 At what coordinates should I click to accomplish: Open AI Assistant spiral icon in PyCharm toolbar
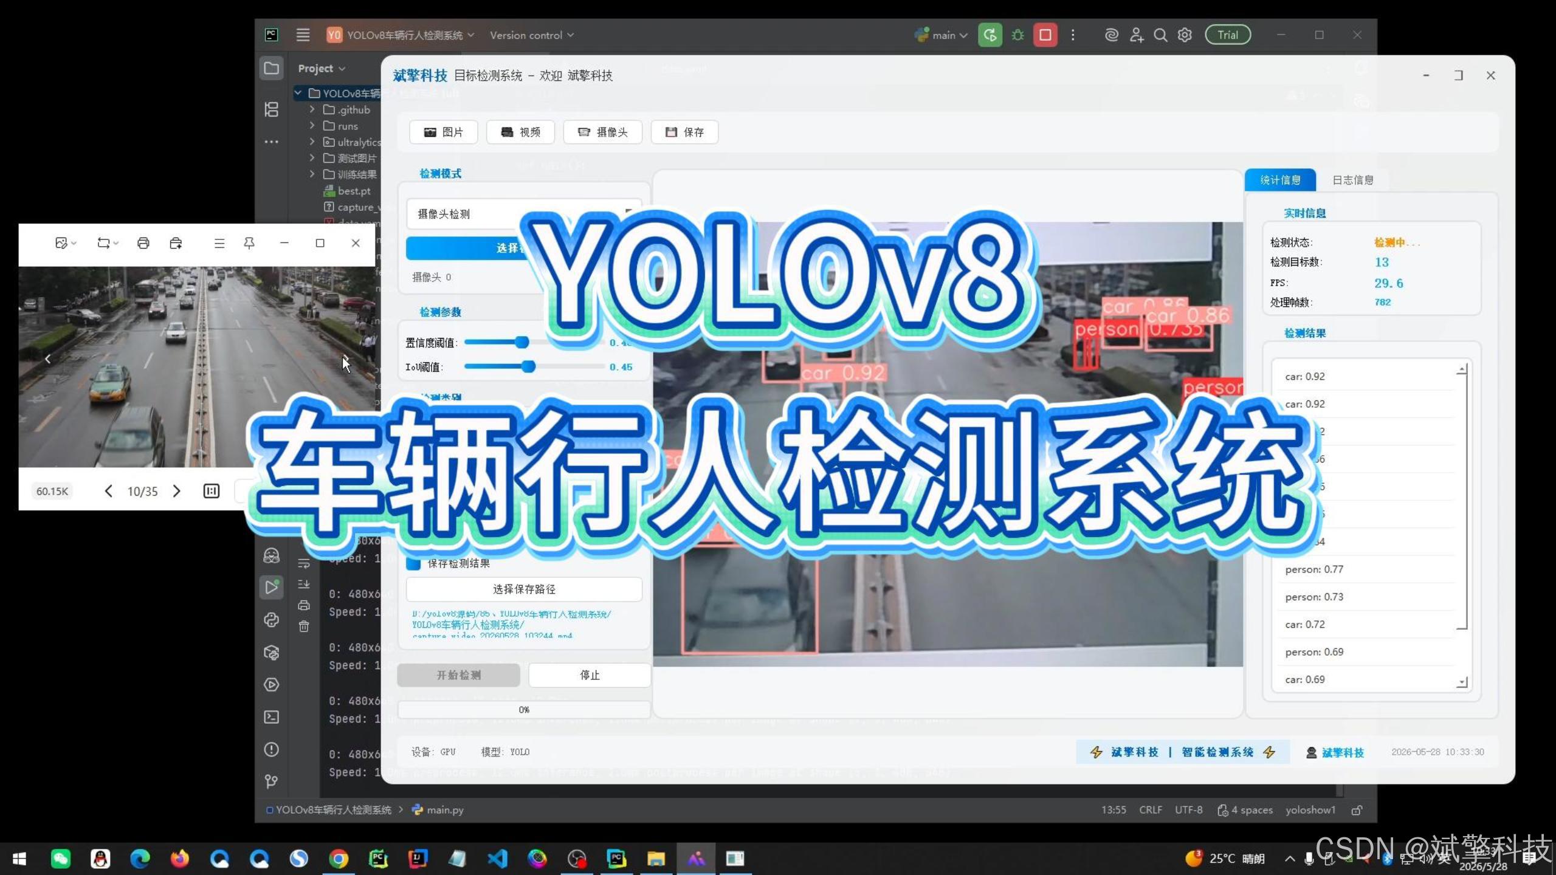tap(1111, 35)
